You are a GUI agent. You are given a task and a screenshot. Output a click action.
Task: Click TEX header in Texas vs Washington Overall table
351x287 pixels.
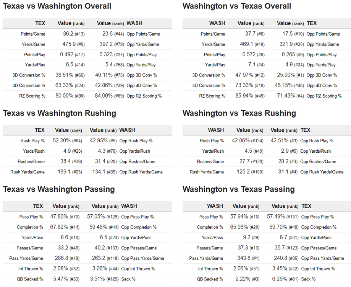click(x=40, y=23)
